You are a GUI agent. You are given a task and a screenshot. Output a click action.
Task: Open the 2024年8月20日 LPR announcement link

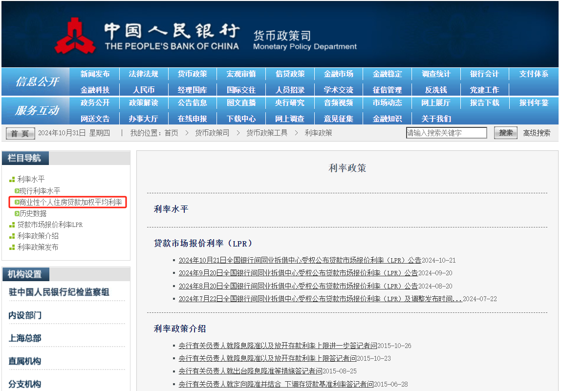pos(298,286)
